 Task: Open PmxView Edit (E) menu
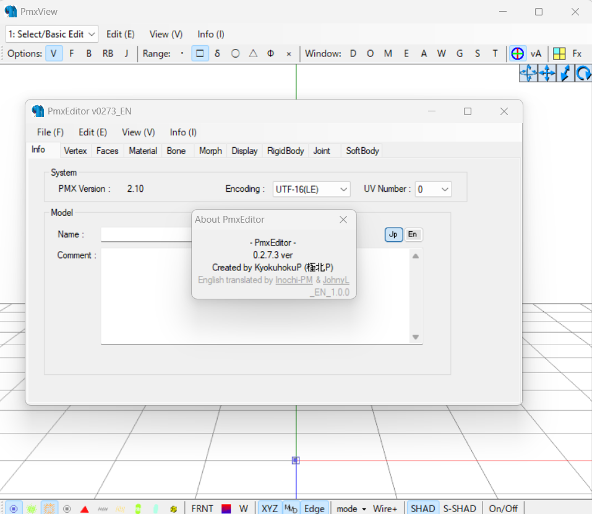(x=121, y=34)
